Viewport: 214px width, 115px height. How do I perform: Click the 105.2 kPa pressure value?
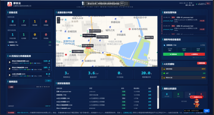click(x=47, y=67)
